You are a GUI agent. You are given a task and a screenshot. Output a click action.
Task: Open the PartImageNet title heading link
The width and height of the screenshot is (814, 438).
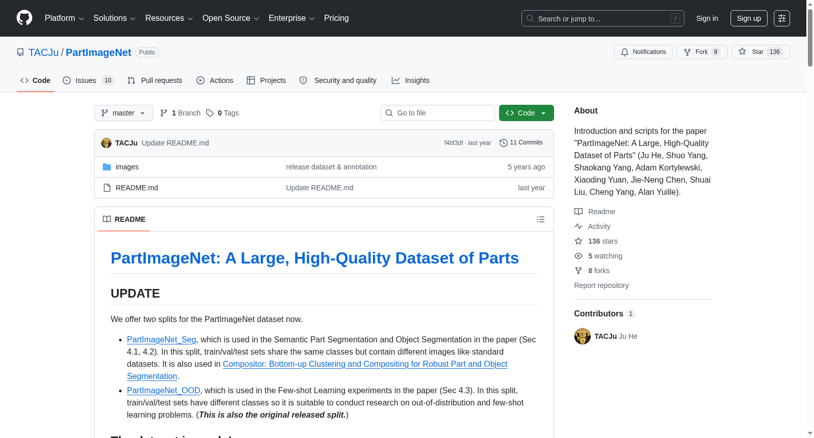(315, 258)
